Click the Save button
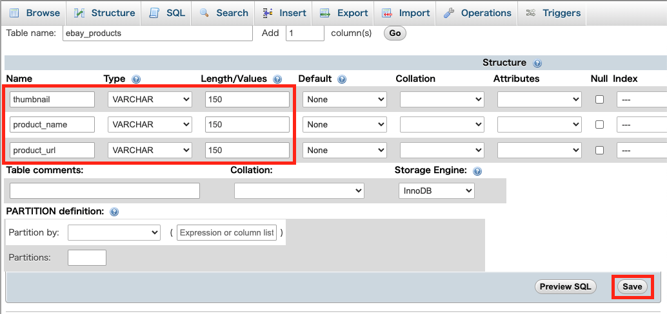 tap(632, 287)
